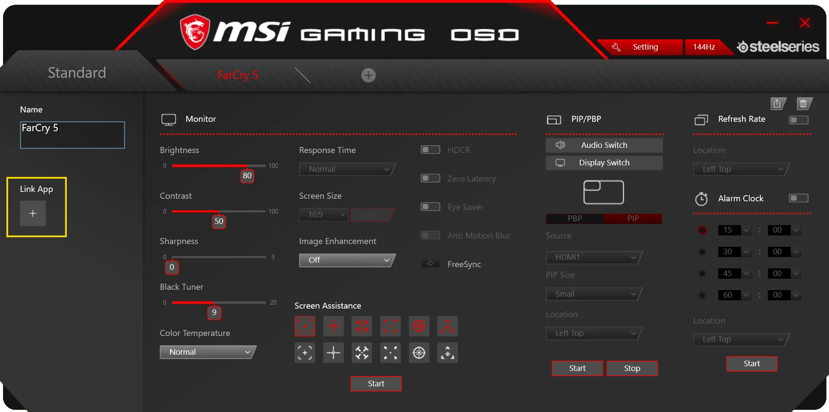Select red triangle dots crosshair icon
Viewport: 829px width, 412px height.
point(447,327)
